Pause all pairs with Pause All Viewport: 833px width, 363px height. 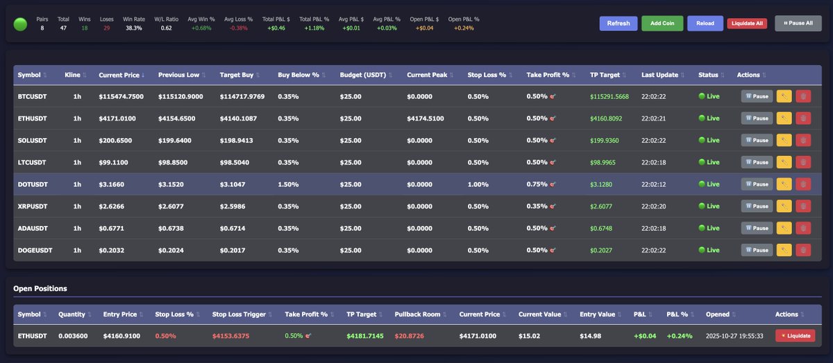[x=798, y=23]
